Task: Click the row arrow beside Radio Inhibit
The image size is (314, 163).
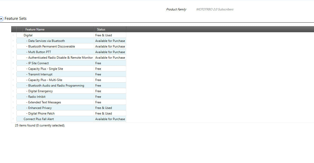Action: (x=13, y=96)
